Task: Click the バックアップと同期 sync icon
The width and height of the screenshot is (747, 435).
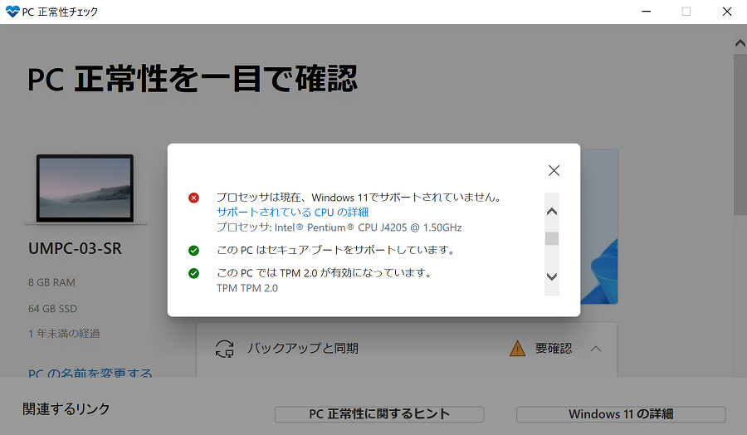Action: (225, 349)
